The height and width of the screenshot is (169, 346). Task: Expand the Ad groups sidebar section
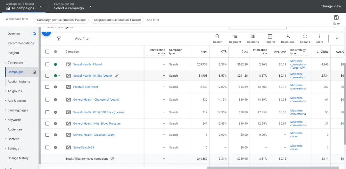(5, 91)
